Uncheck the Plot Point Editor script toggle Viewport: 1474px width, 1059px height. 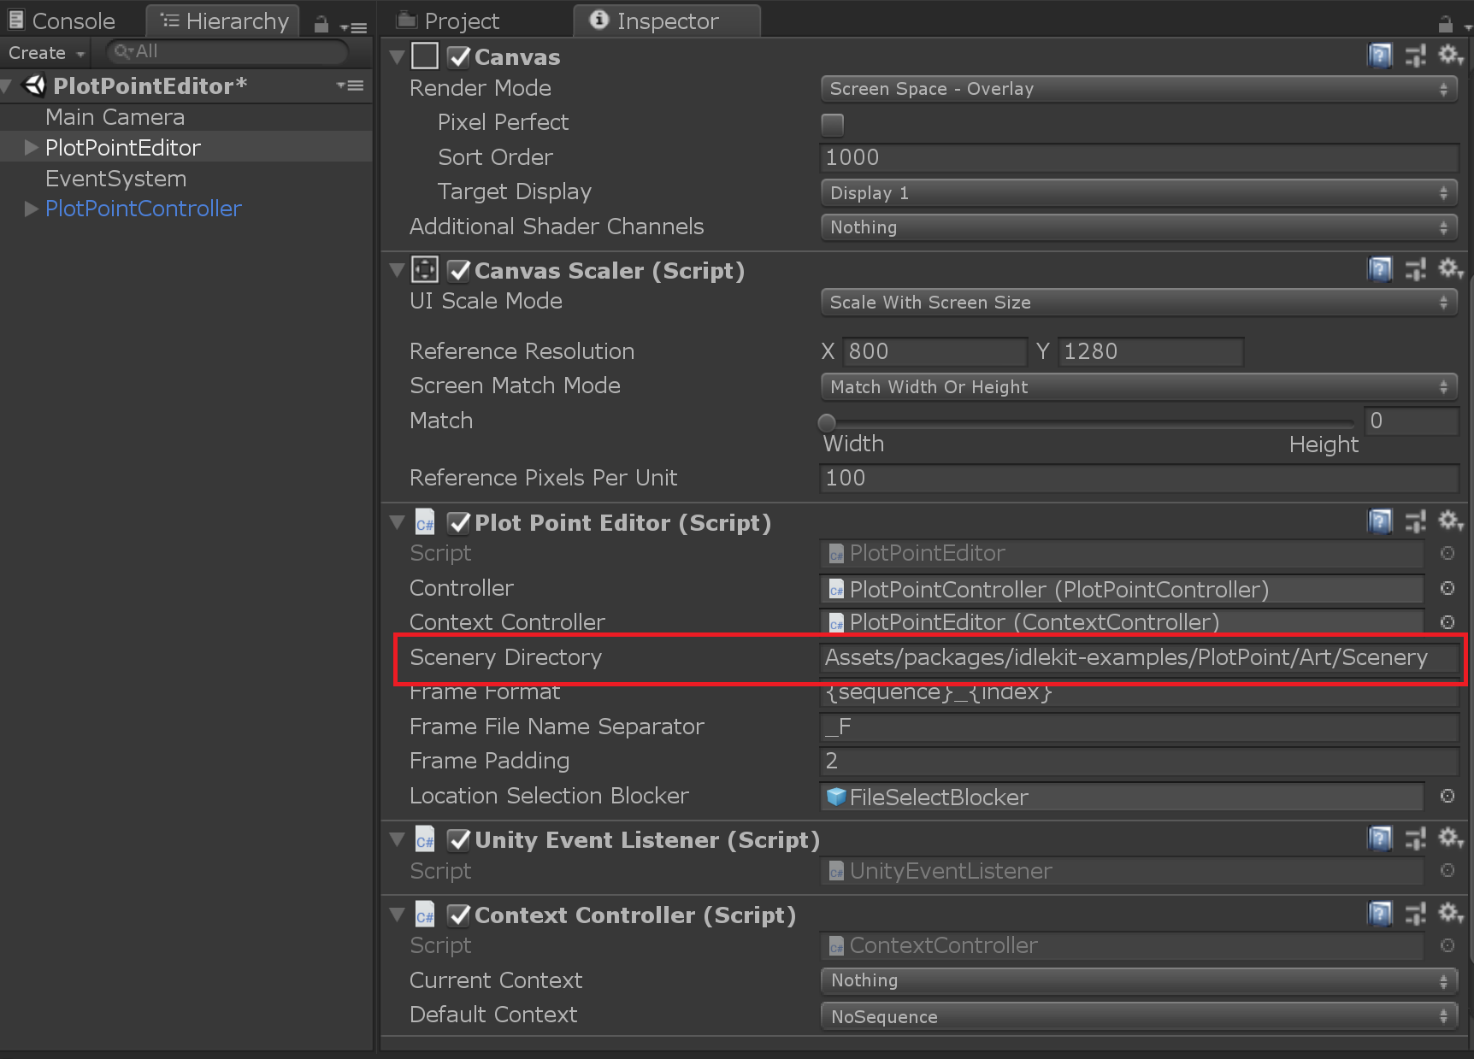[x=458, y=522]
